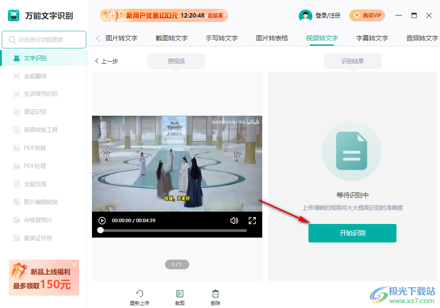Play the video with the play icon

[x=102, y=220]
